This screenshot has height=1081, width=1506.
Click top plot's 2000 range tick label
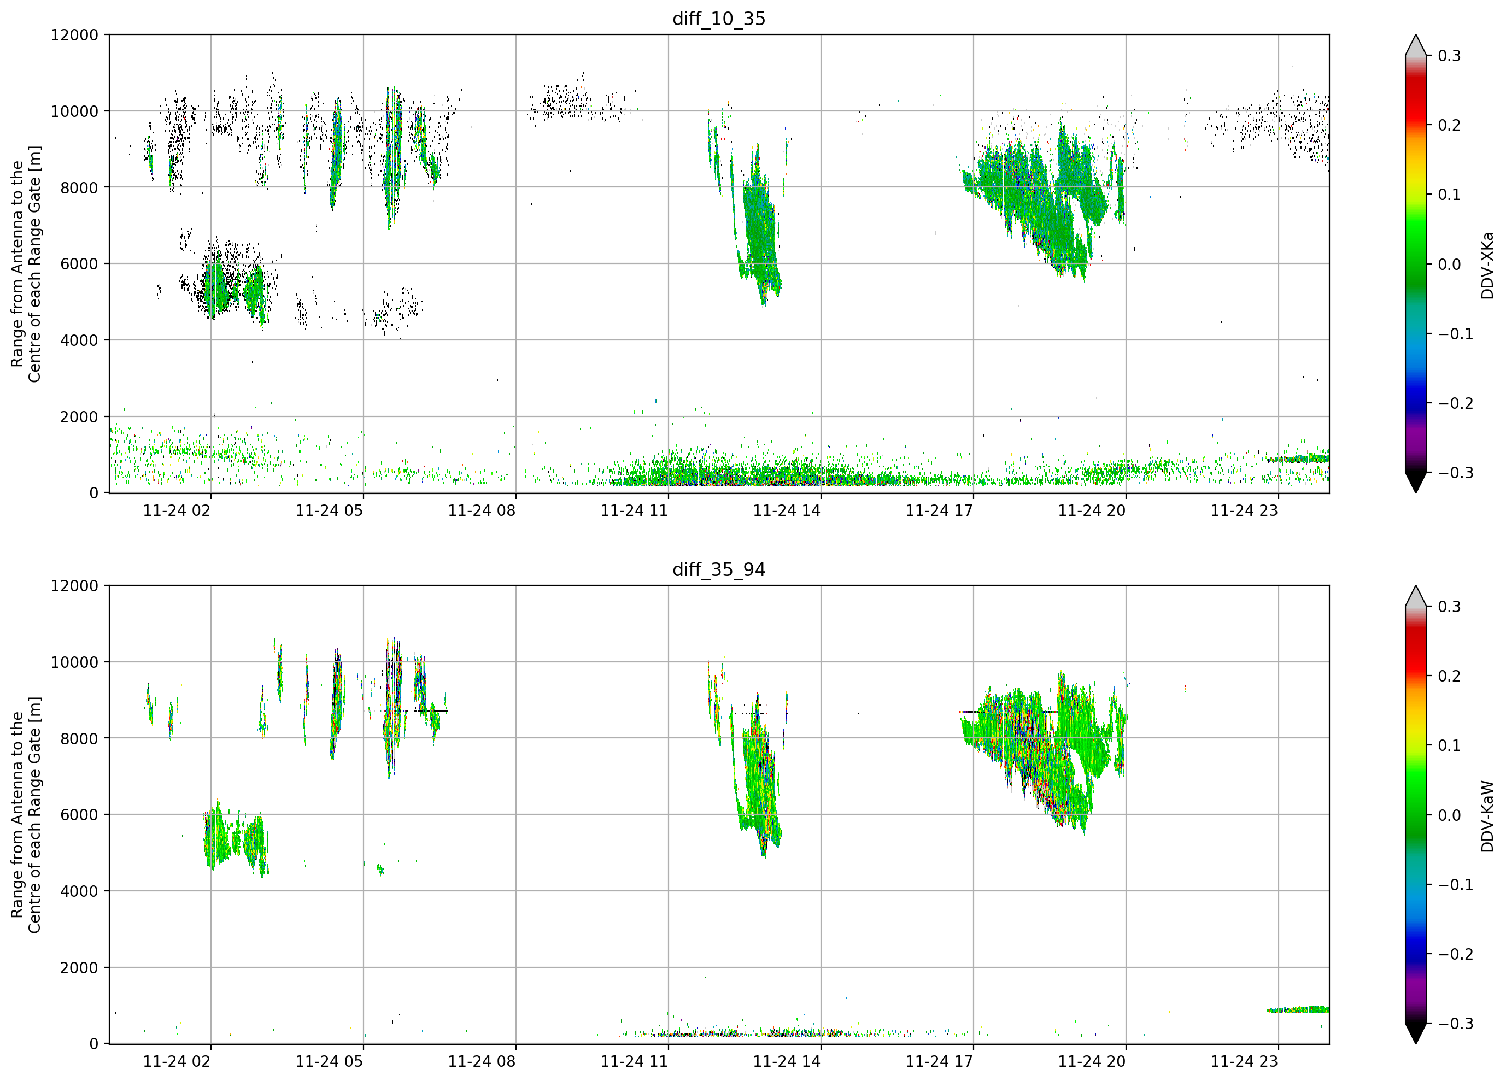click(79, 417)
